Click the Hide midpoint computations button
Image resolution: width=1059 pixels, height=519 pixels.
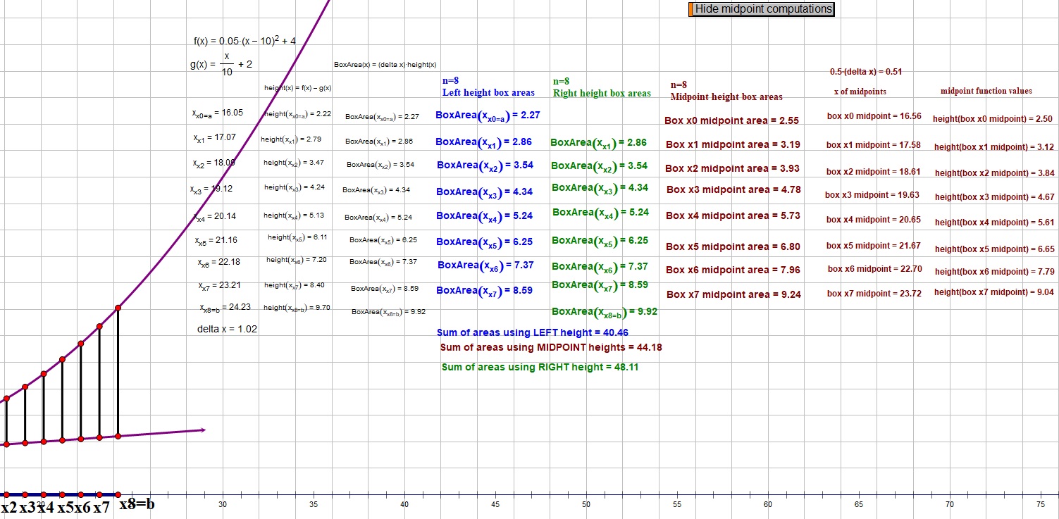point(763,9)
